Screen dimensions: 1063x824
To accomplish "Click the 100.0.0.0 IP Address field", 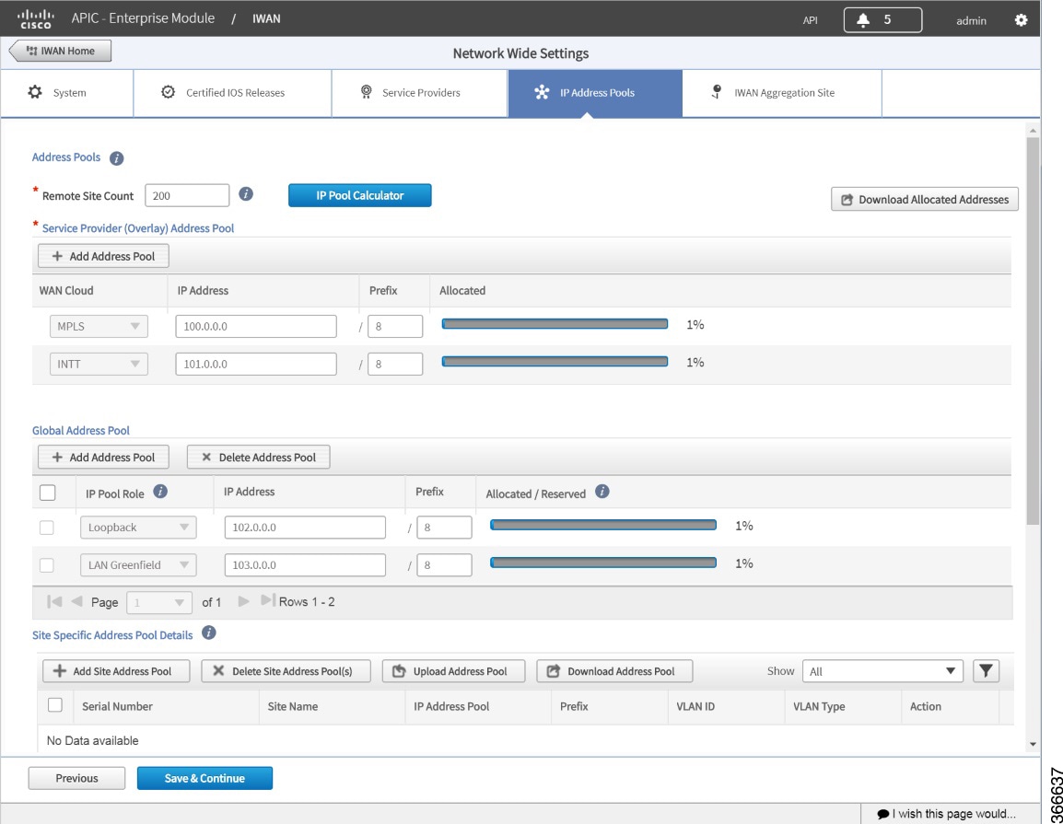I will (256, 327).
